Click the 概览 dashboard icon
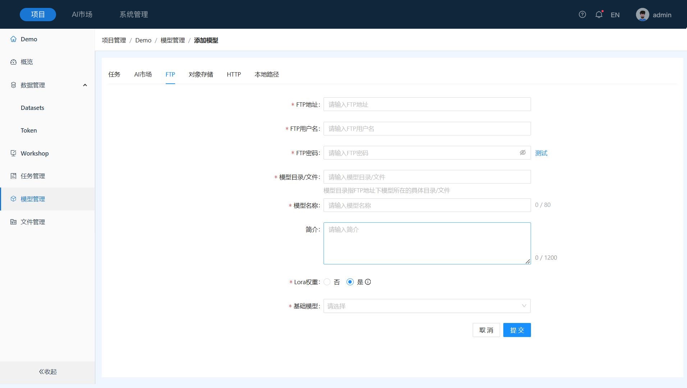 point(13,62)
